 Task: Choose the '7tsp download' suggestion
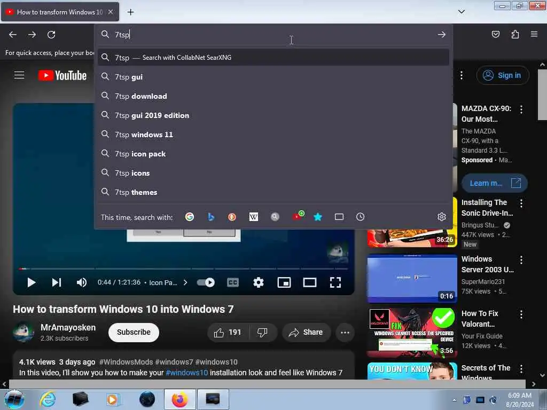coord(273,96)
